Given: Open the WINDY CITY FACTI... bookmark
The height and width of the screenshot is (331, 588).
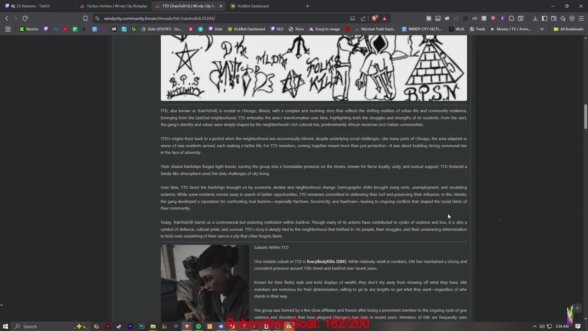Looking at the screenshot, I should 421,29.
